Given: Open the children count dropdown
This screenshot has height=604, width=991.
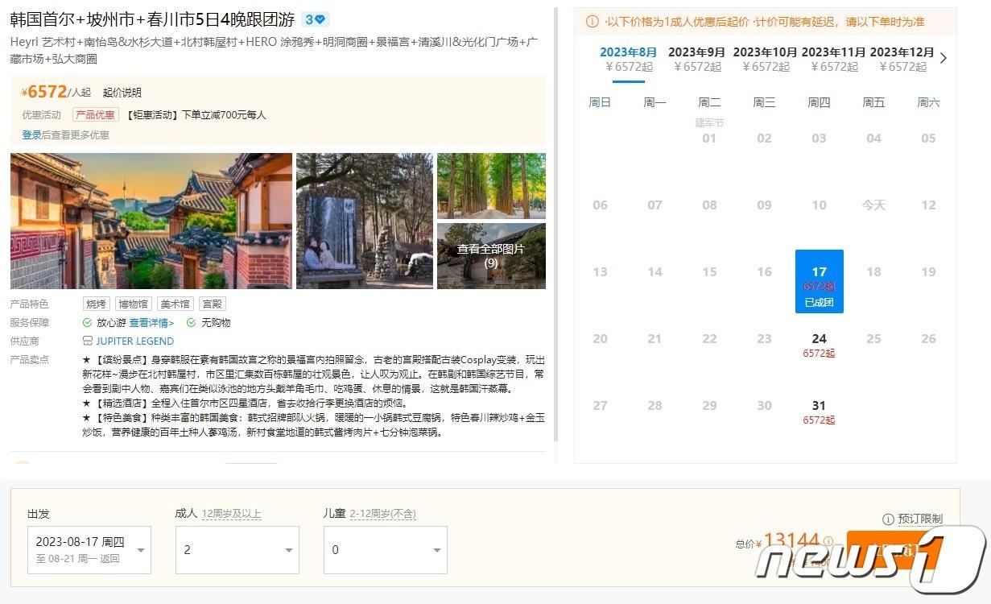Looking at the screenshot, I should (x=385, y=550).
